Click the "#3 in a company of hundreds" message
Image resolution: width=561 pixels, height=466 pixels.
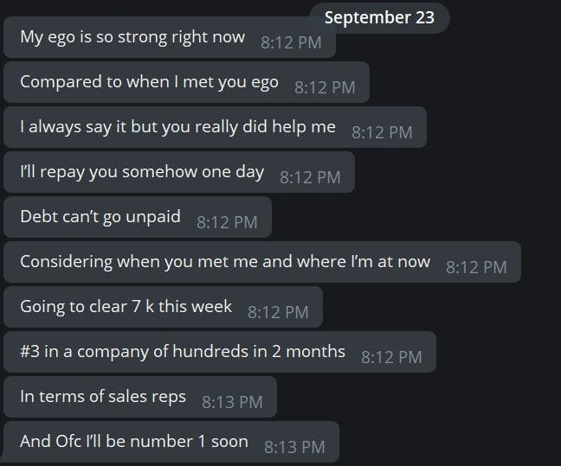pyautogui.click(x=182, y=352)
